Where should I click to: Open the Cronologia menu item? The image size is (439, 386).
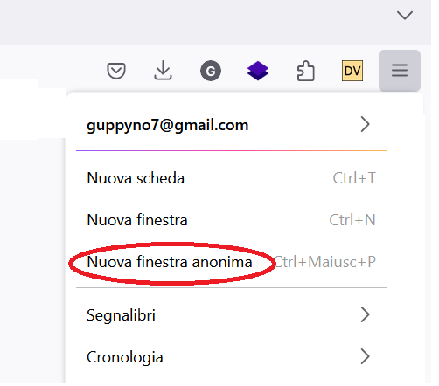[231, 357]
